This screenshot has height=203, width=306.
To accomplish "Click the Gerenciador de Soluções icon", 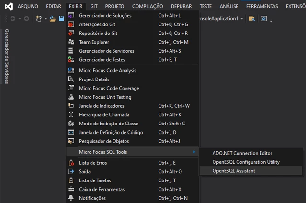I will pos(71,15).
